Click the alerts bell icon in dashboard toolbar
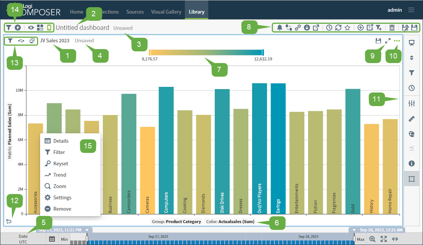 [x=280, y=28]
